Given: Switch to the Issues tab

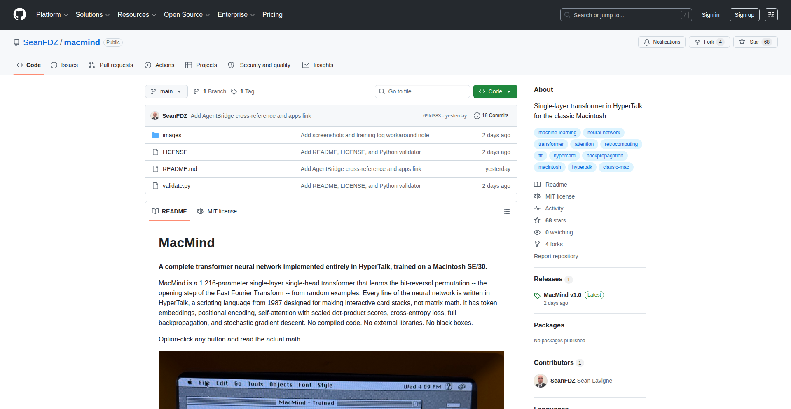Looking at the screenshot, I should tap(64, 65).
